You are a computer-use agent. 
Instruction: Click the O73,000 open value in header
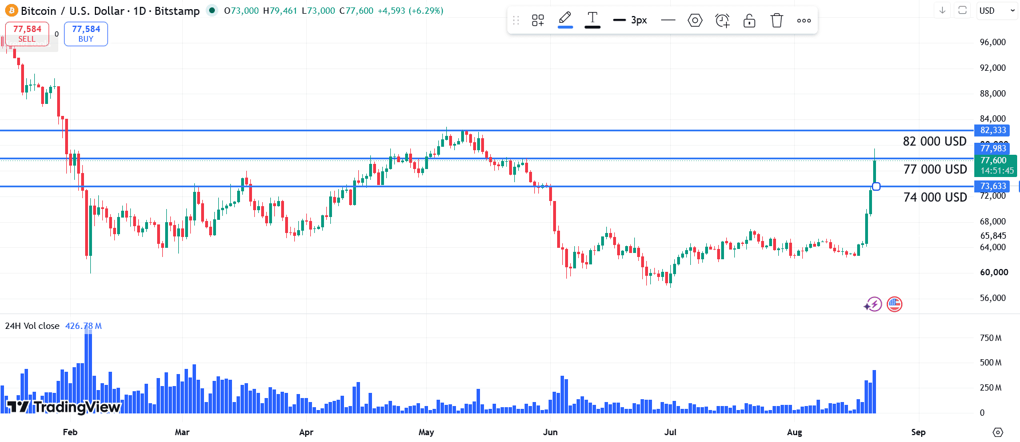(x=241, y=11)
